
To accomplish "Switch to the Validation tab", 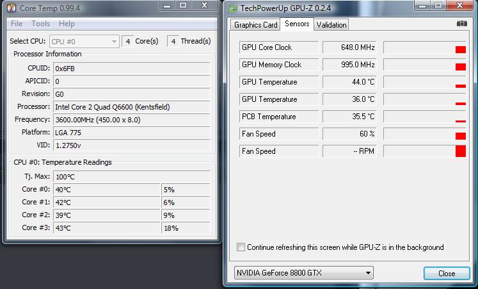I will (x=331, y=25).
